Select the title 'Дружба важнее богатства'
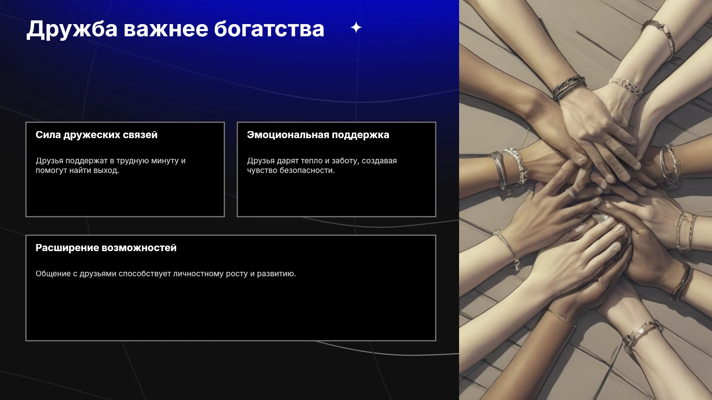712x400 pixels. 175,29
